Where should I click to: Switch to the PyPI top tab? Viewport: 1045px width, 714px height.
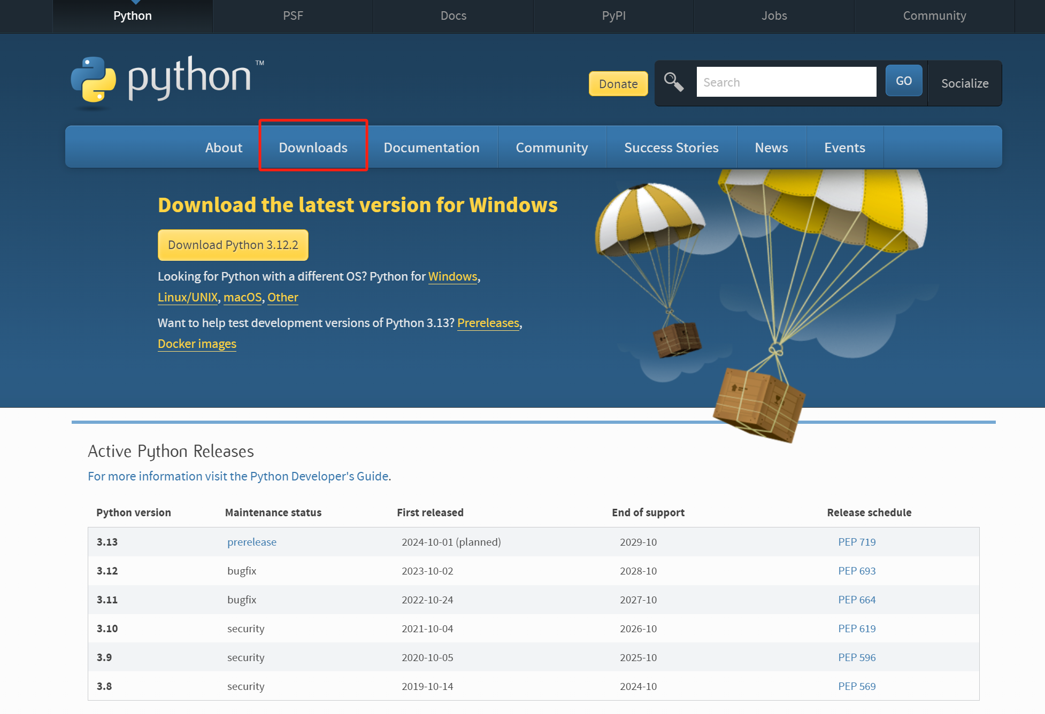[613, 15]
